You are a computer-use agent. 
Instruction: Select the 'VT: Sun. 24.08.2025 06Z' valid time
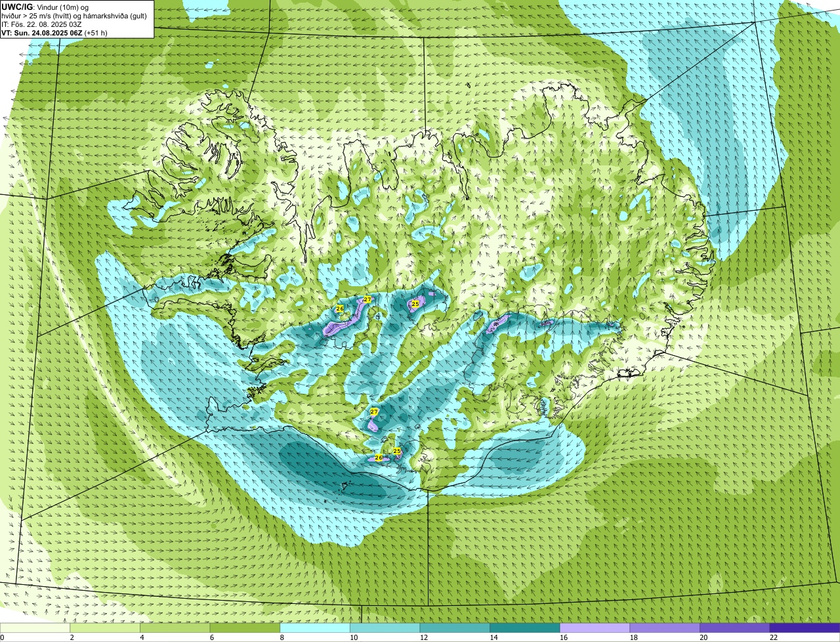(42, 33)
